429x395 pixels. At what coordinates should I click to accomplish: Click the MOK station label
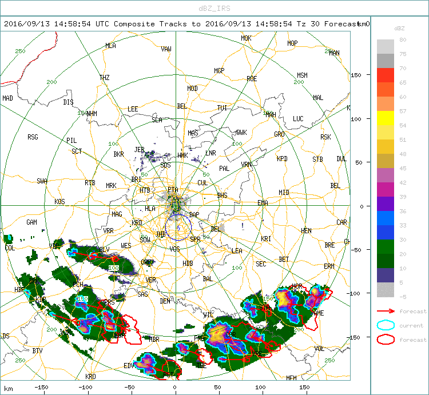point(246,38)
